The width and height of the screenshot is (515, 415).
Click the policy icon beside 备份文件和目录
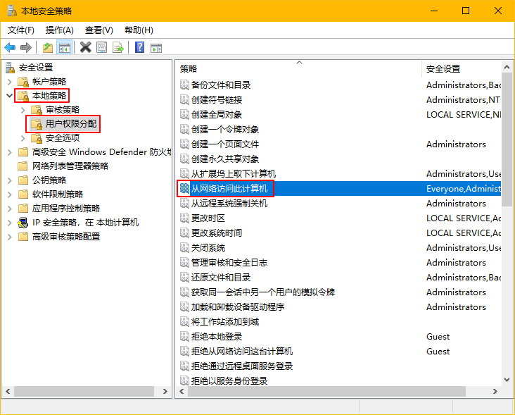pyautogui.click(x=184, y=85)
